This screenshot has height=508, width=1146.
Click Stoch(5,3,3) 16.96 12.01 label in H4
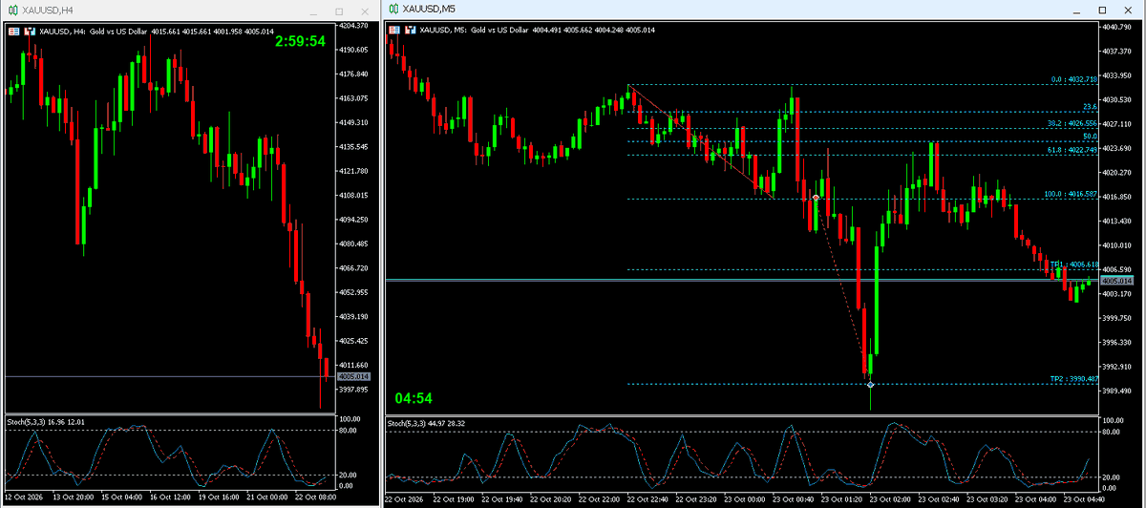46,421
